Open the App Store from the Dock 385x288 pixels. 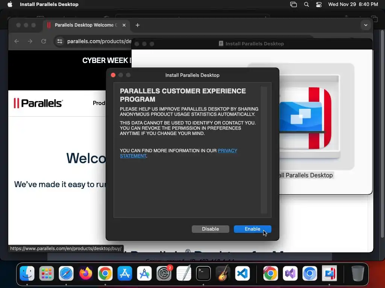pos(125,273)
